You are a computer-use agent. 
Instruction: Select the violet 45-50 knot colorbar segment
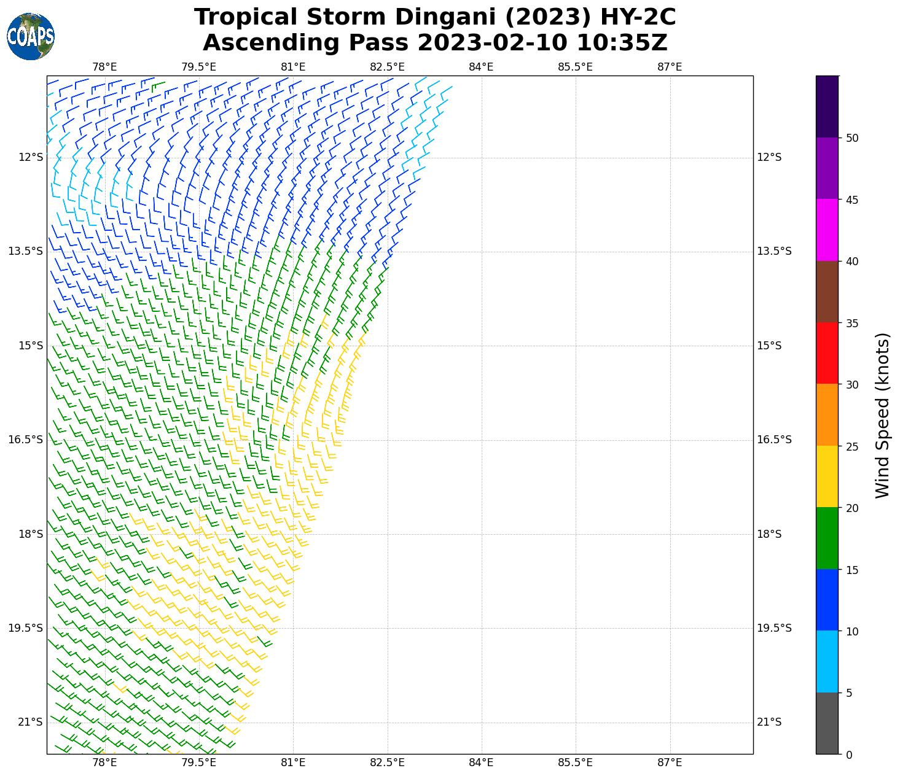[x=827, y=168]
